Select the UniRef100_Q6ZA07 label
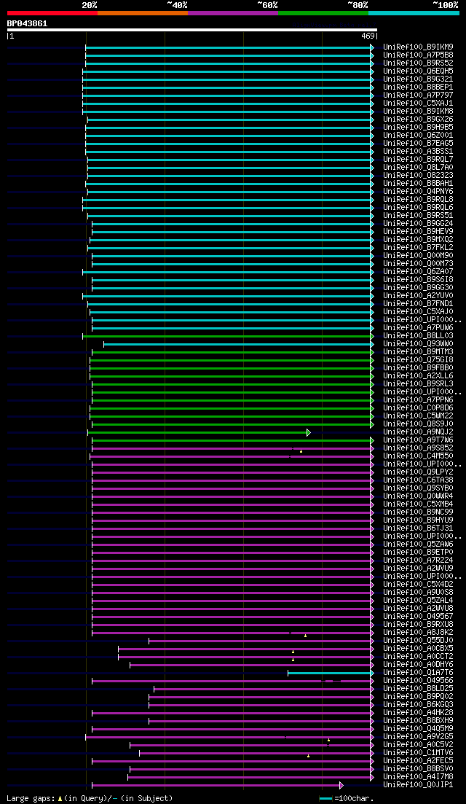 (418, 272)
